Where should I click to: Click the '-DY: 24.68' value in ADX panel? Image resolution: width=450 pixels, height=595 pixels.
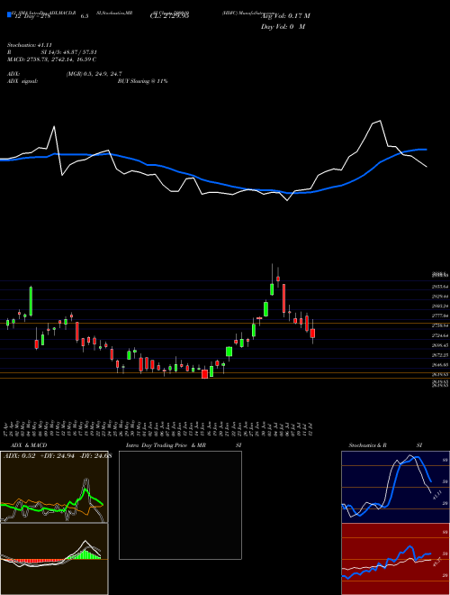[x=95, y=456]
